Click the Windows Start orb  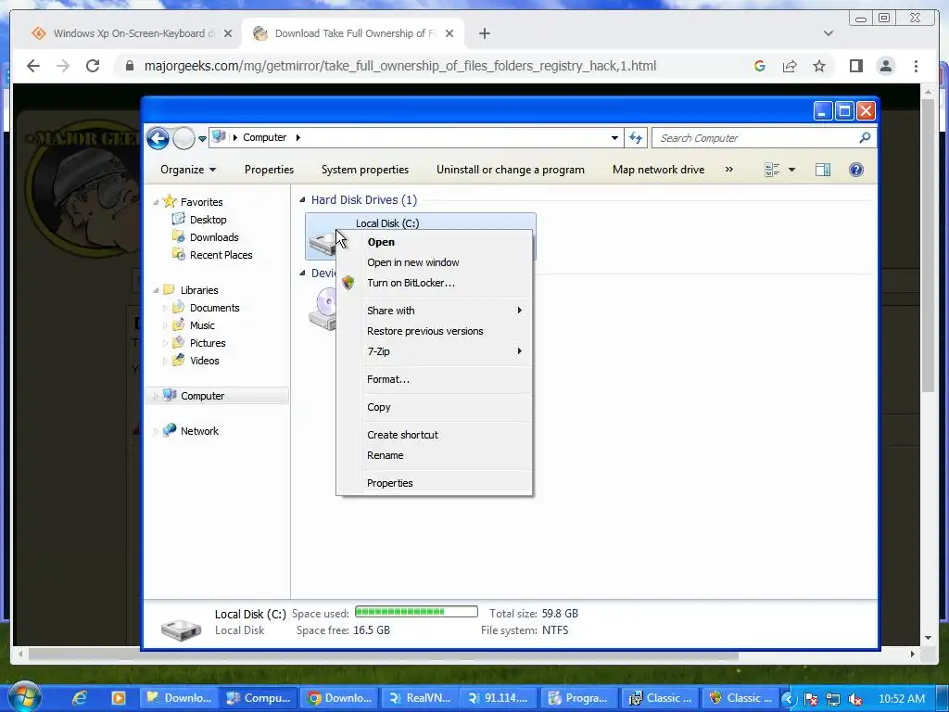tap(24, 697)
